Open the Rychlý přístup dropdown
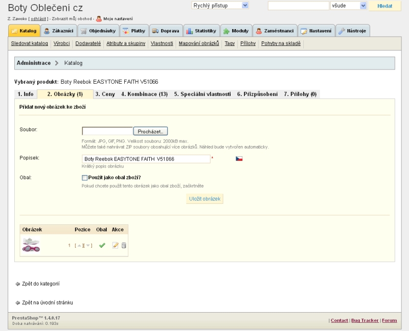 tap(220, 5)
